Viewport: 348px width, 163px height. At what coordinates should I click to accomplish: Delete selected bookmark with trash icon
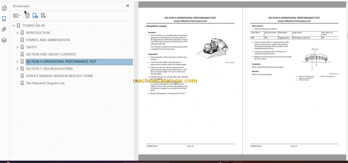point(27,15)
